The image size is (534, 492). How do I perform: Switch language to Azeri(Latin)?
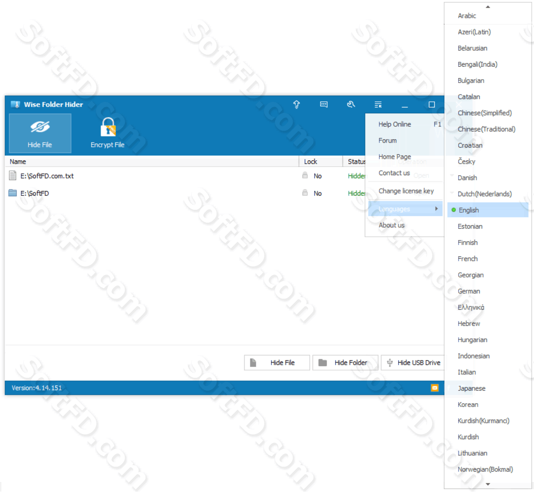pos(487,32)
